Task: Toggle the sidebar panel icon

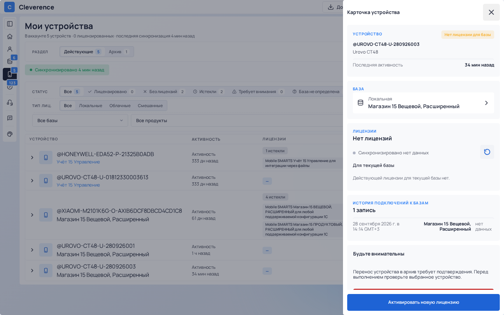Action: 10,24
